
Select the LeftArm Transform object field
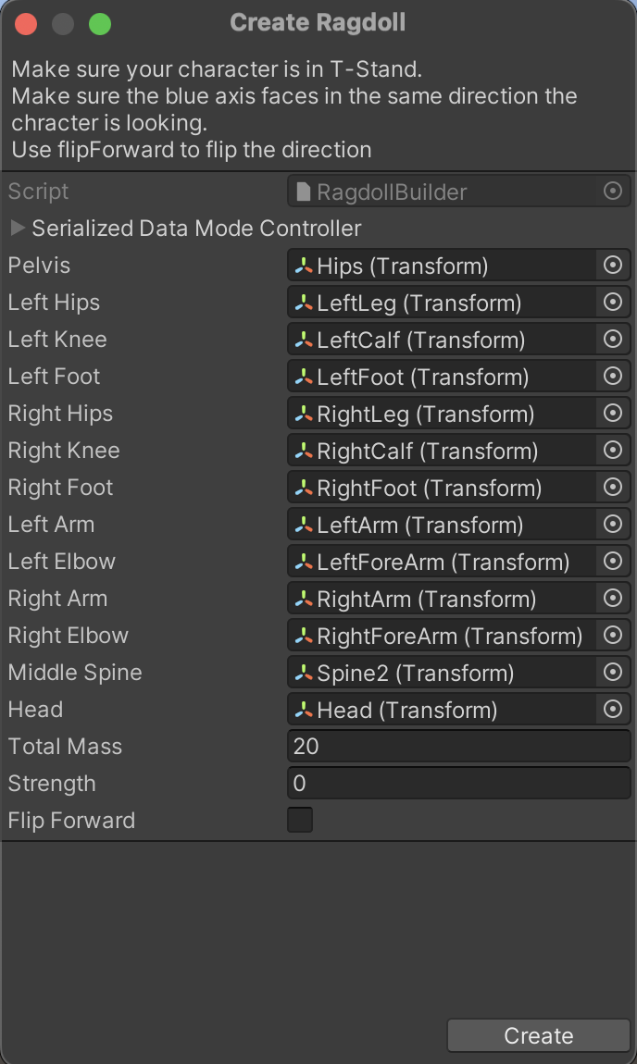point(442,525)
